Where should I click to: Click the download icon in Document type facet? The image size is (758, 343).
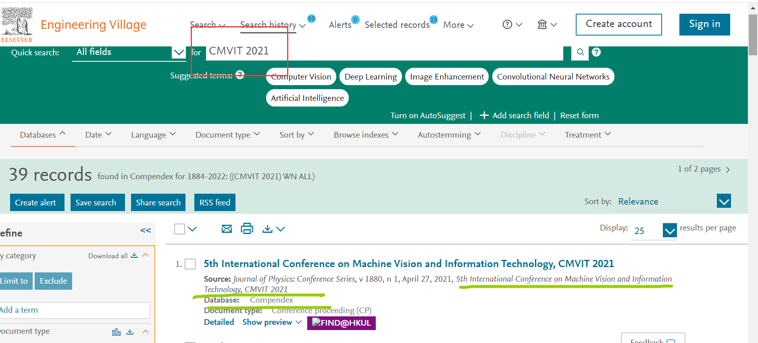130,332
